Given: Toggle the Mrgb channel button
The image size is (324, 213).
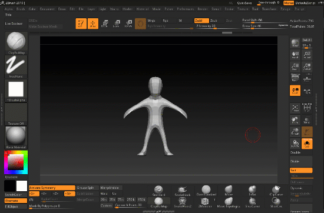Looking at the screenshot, I should [x=154, y=21].
